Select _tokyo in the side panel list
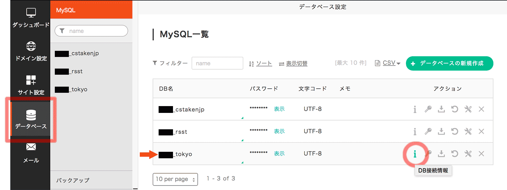The image size is (507, 190). click(x=71, y=89)
